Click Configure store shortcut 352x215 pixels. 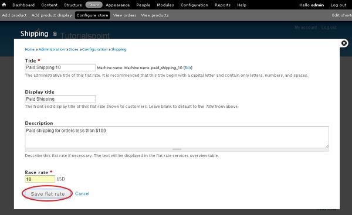coord(93,15)
